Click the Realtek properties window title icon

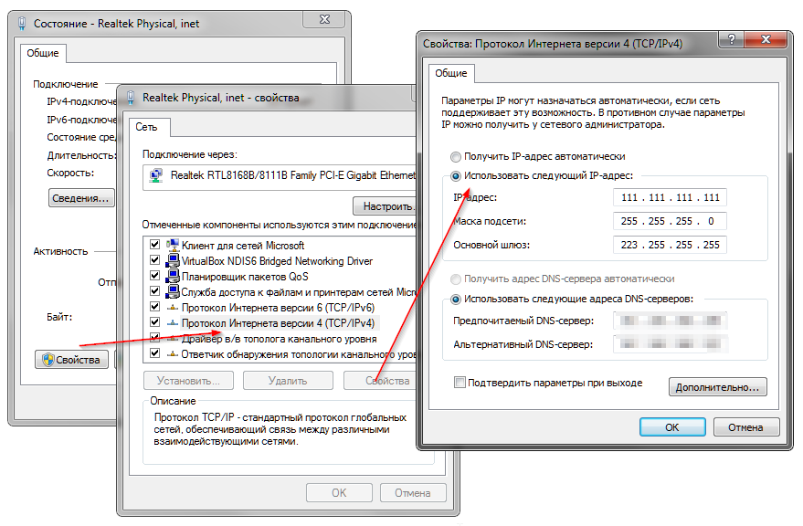pos(132,98)
